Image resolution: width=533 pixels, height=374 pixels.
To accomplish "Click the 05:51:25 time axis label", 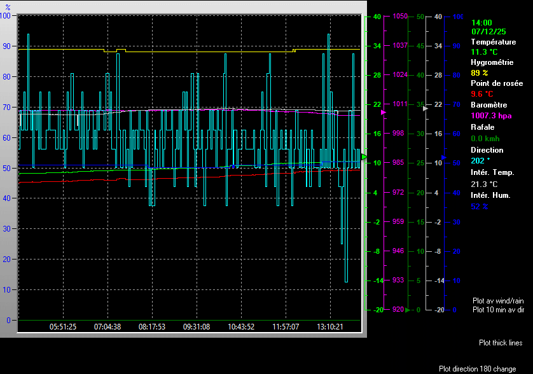I will (x=63, y=327).
